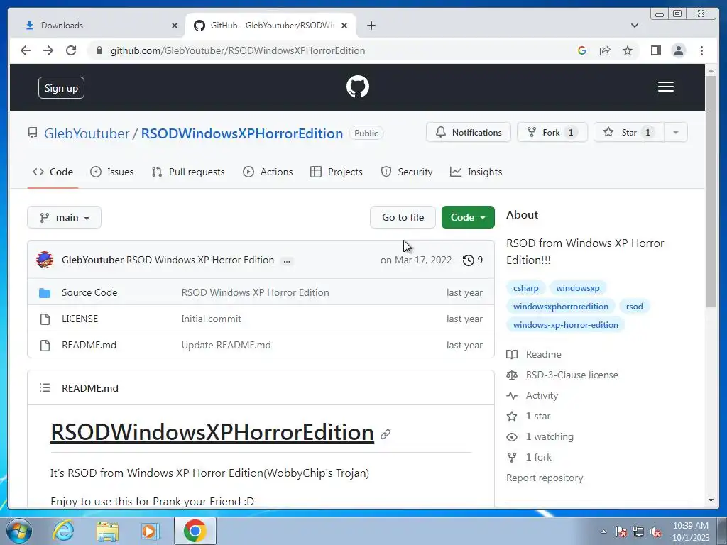The image size is (727, 545).
Task: Open a new browser tab
Action: [371, 26]
